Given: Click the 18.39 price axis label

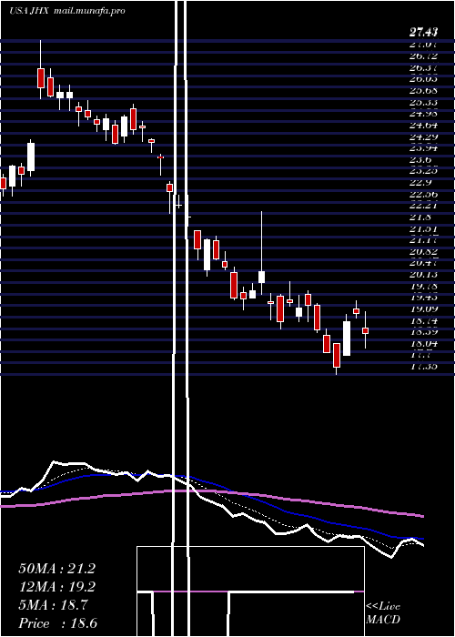Looking at the screenshot, I should coord(423,332).
